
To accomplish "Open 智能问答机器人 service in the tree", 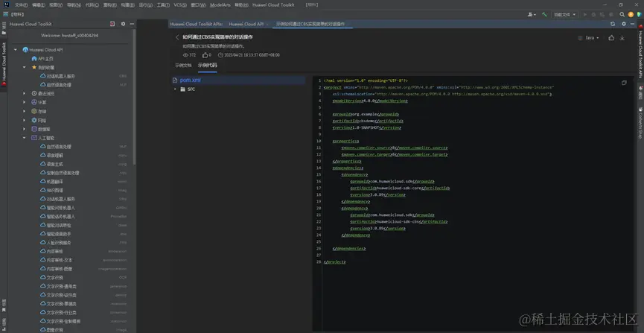I will coord(60,208).
